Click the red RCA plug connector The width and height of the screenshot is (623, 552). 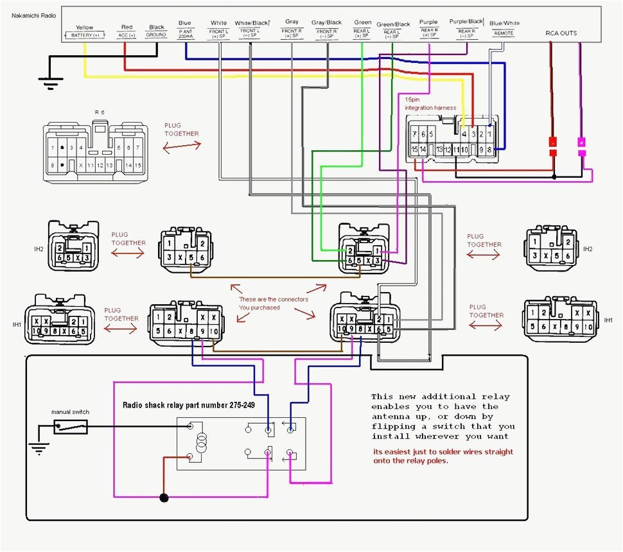pyautogui.click(x=552, y=146)
